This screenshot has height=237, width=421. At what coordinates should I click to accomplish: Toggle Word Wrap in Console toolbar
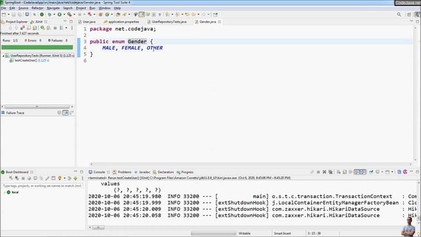pyautogui.click(x=351, y=172)
